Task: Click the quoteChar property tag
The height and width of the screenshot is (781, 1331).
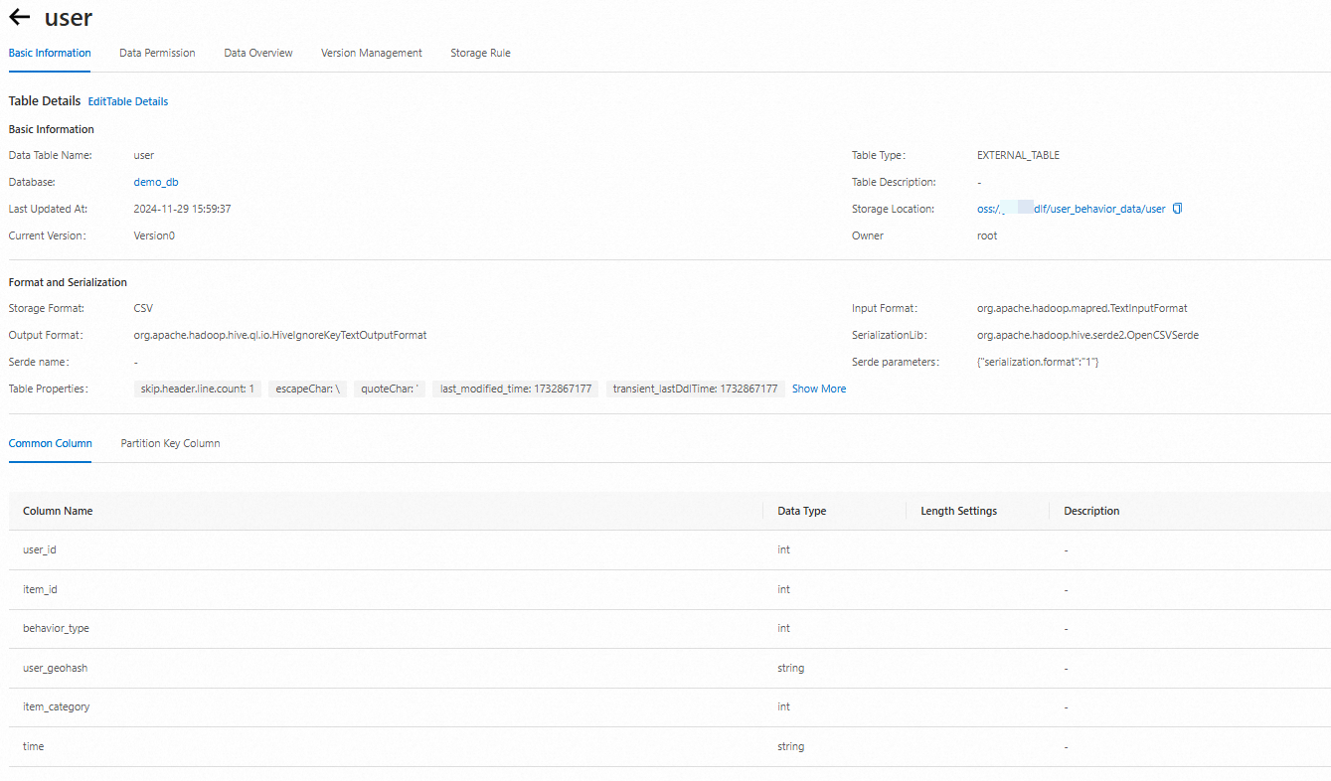Action: (390, 389)
